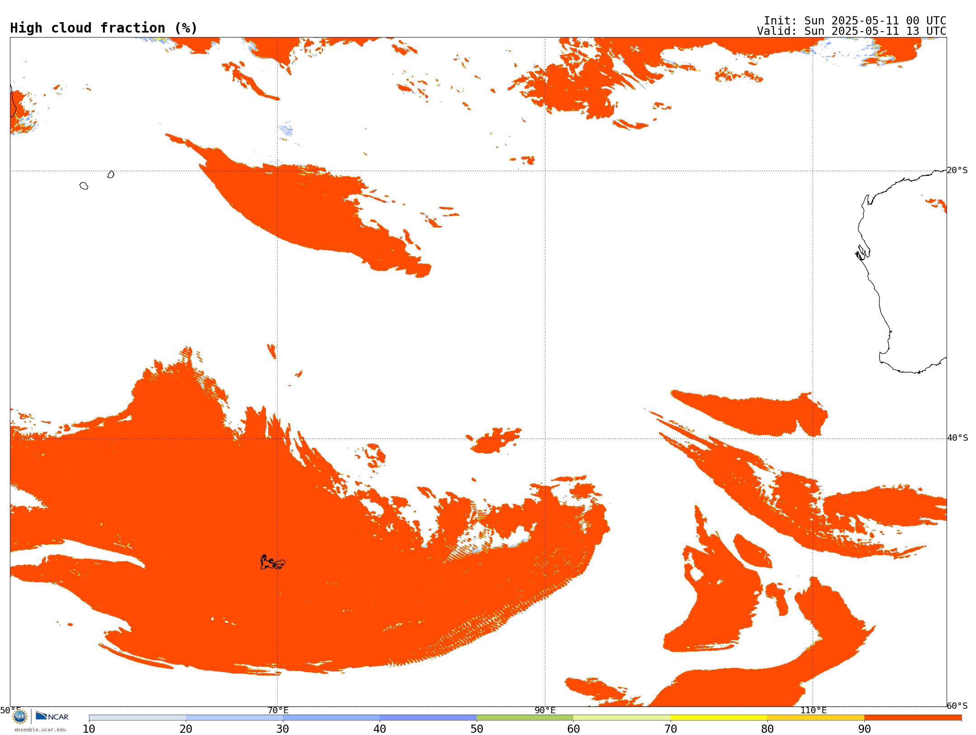Click the 20°S latitude label
Screen dimensions: 976x735
point(957,170)
